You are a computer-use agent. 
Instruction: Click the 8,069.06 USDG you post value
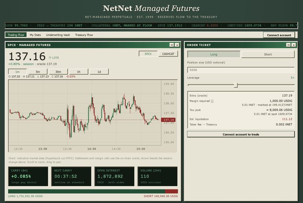[x=279, y=110]
